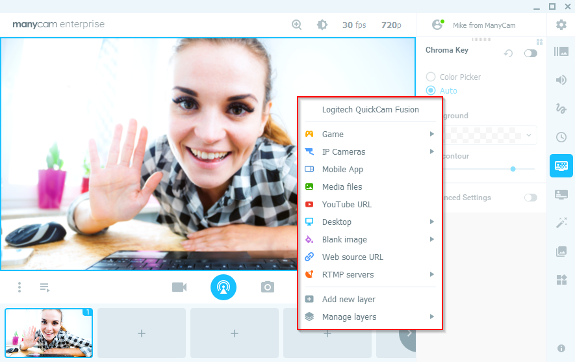Expand the Game submenu arrow
The height and width of the screenshot is (362, 575).
point(432,134)
